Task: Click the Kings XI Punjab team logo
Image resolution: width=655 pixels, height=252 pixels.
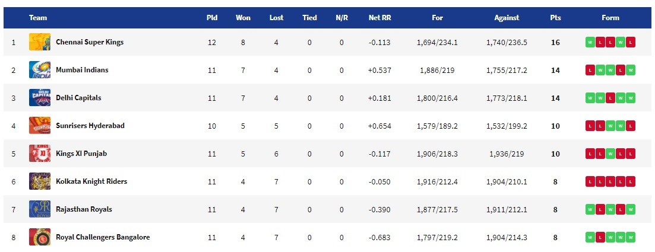Action: (40, 154)
